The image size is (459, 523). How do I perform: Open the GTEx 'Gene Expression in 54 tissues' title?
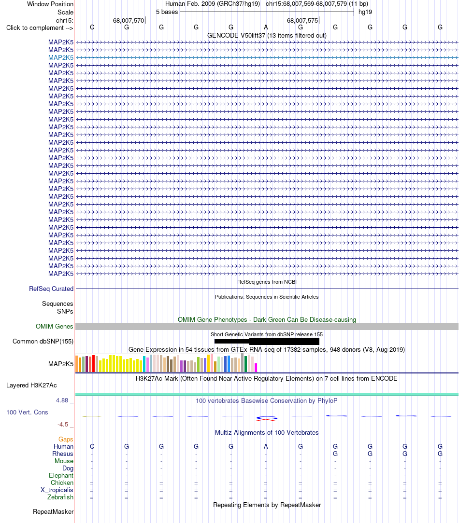tap(267, 350)
